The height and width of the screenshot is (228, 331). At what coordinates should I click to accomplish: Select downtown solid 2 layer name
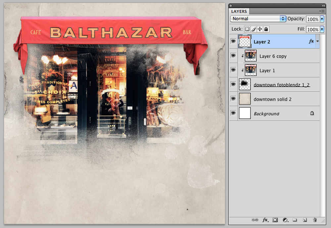272,99
